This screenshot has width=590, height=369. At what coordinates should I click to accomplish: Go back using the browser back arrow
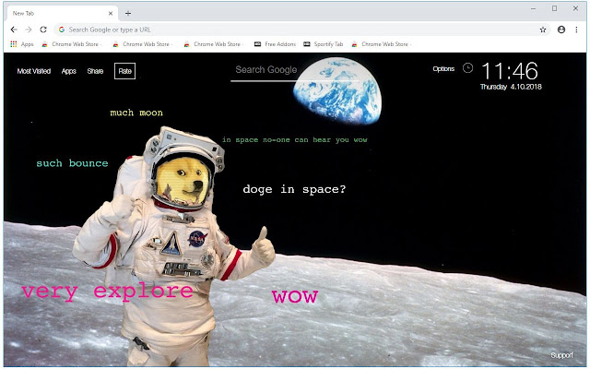[14, 30]
